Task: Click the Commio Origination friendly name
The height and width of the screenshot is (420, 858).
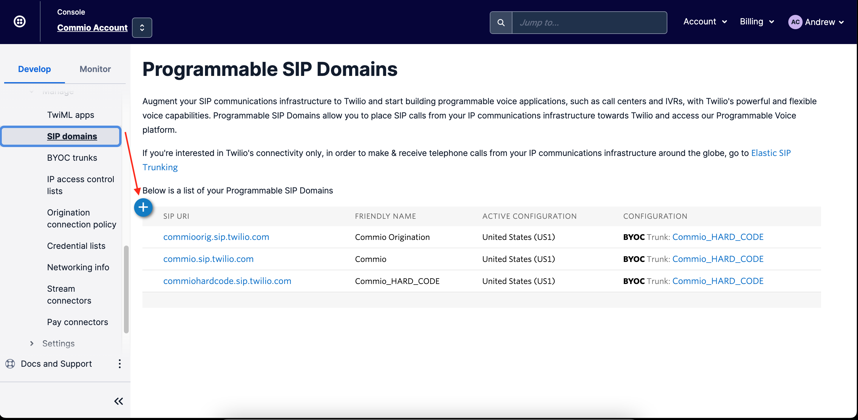Action: pyautogui.click(x=392, y=237)
